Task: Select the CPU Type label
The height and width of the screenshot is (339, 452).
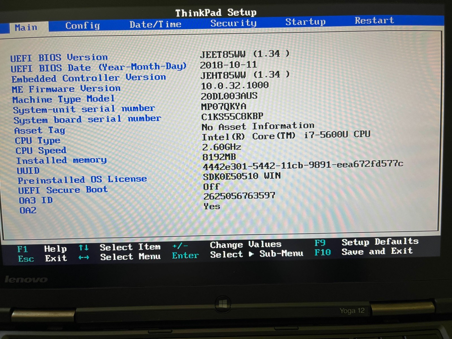Action: pyautogui.click(x=38, y=141)
